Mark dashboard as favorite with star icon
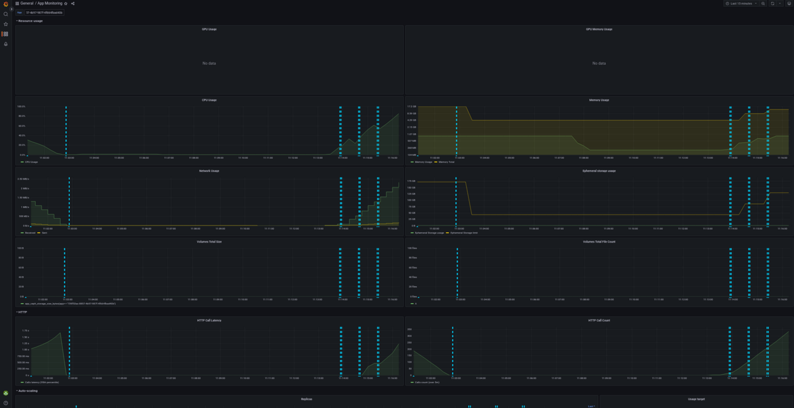The width and height of the screenshot is (794, 408). tap(66, 3)
